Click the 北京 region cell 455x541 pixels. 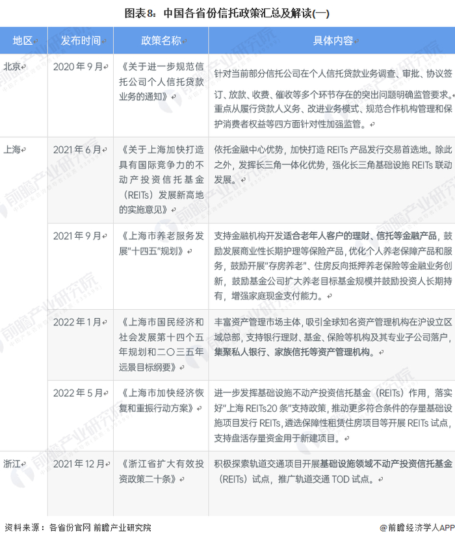[23, 95]
